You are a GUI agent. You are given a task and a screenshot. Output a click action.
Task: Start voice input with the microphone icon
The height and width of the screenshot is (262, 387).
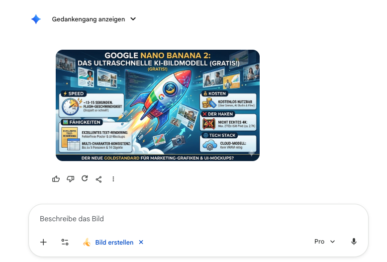pos(354,242)
